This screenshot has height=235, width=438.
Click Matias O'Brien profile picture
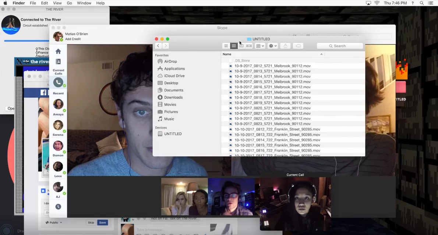[x=58, y=36]
